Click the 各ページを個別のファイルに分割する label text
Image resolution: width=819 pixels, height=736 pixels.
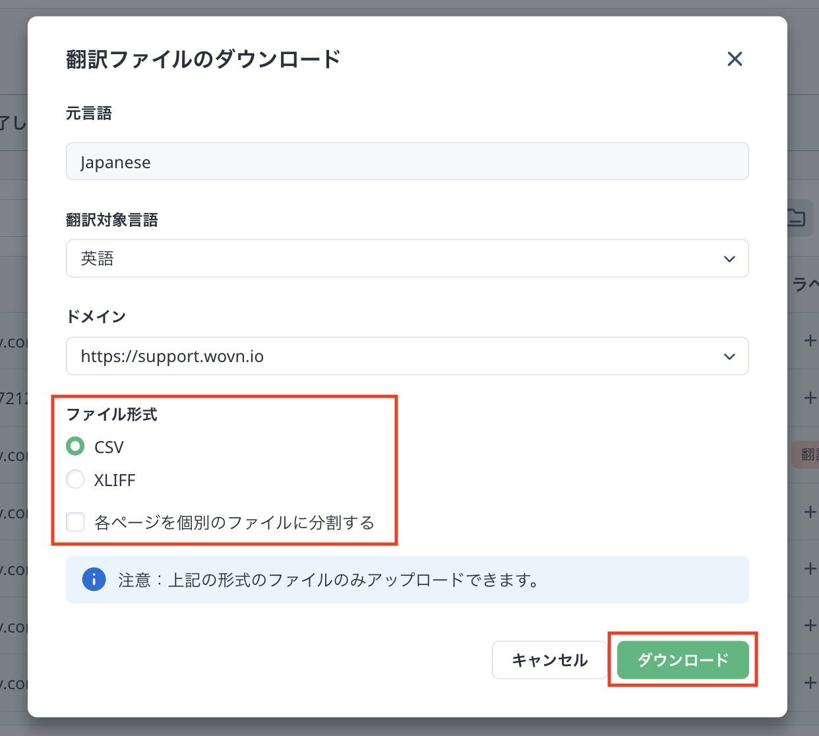(234, 523)
